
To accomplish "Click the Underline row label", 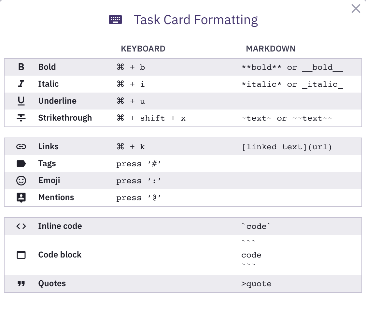I will (57, 101).
